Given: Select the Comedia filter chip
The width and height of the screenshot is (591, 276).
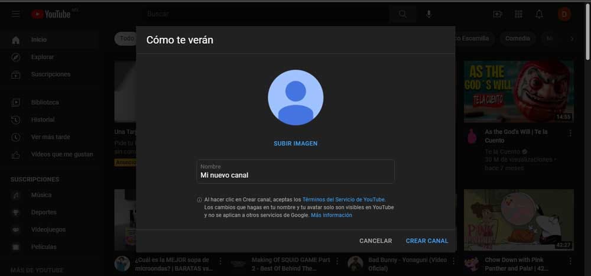Looking at the screenshot, I should pos(517,38).
